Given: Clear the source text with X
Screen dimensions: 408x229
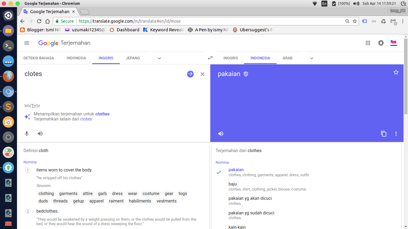Looking at the screenshot, I should tap(203, 74).
